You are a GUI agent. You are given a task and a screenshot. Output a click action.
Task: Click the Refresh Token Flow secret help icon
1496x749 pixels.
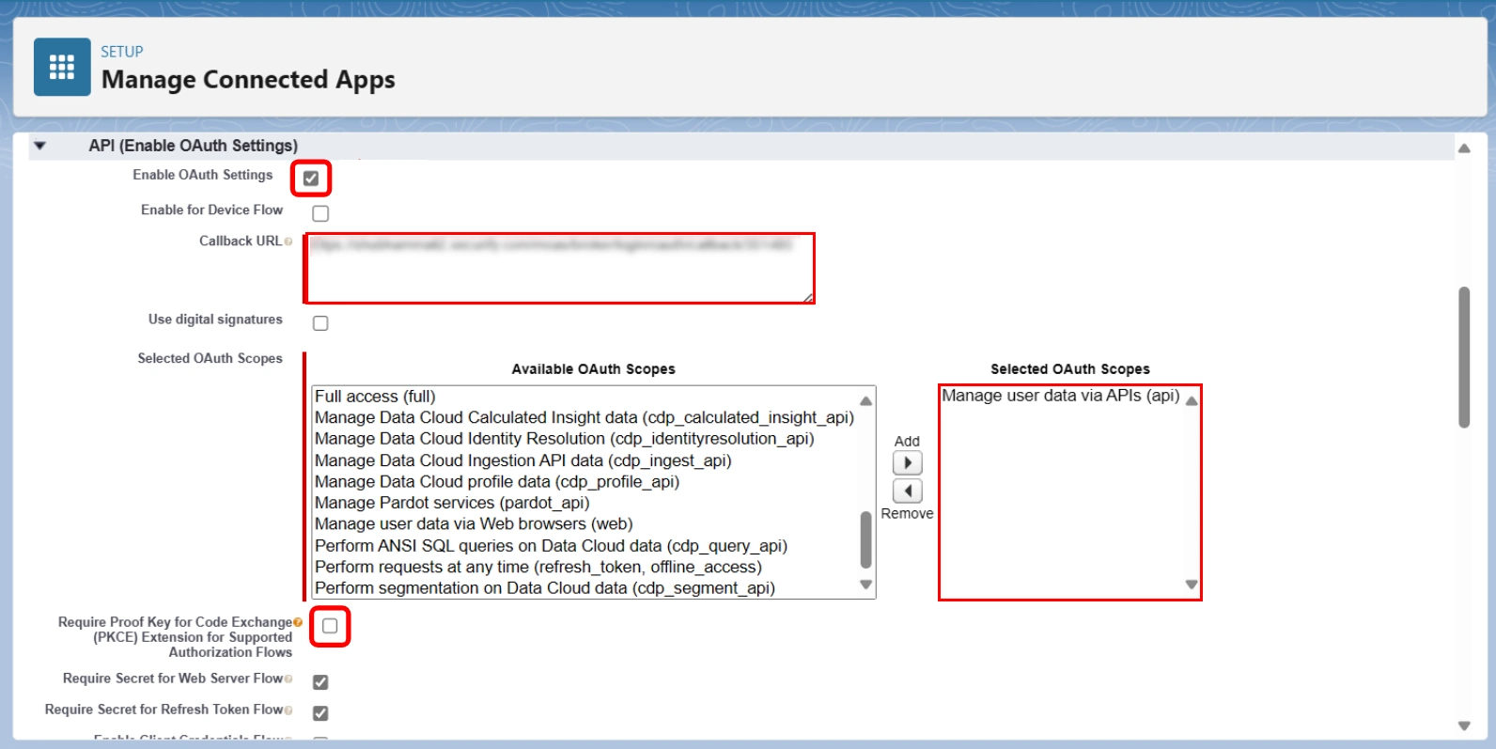point(288,710)
